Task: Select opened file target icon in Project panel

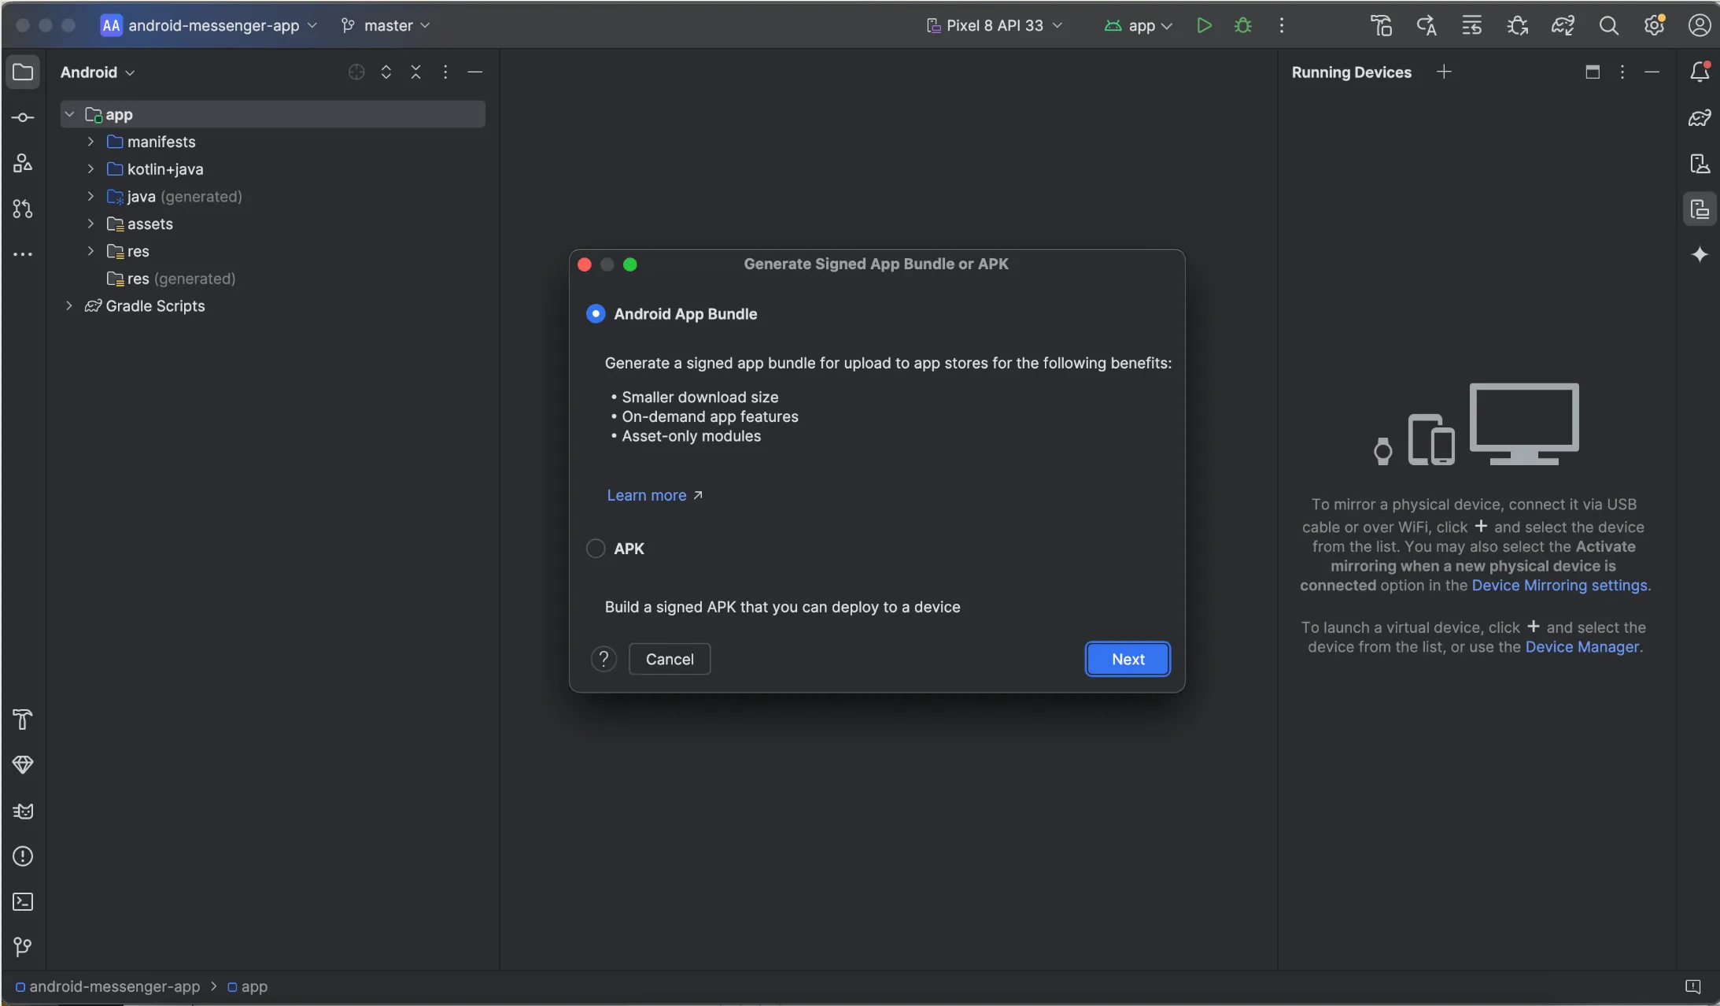Action: [x=356, y=72]
